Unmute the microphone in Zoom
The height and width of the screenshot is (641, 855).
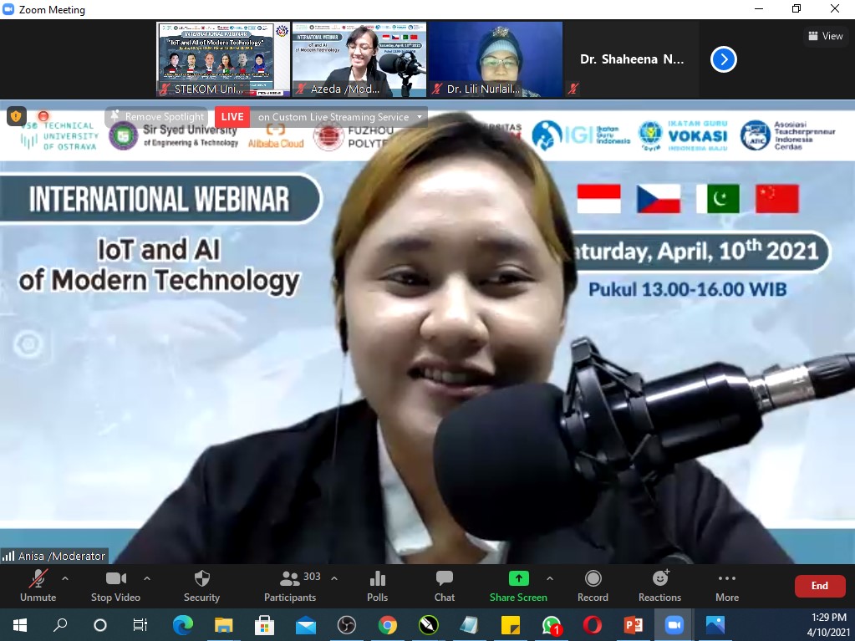[x=38, y=586]
